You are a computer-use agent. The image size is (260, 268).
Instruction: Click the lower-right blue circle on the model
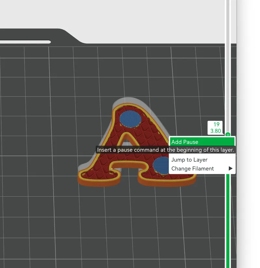click(161, 165)
